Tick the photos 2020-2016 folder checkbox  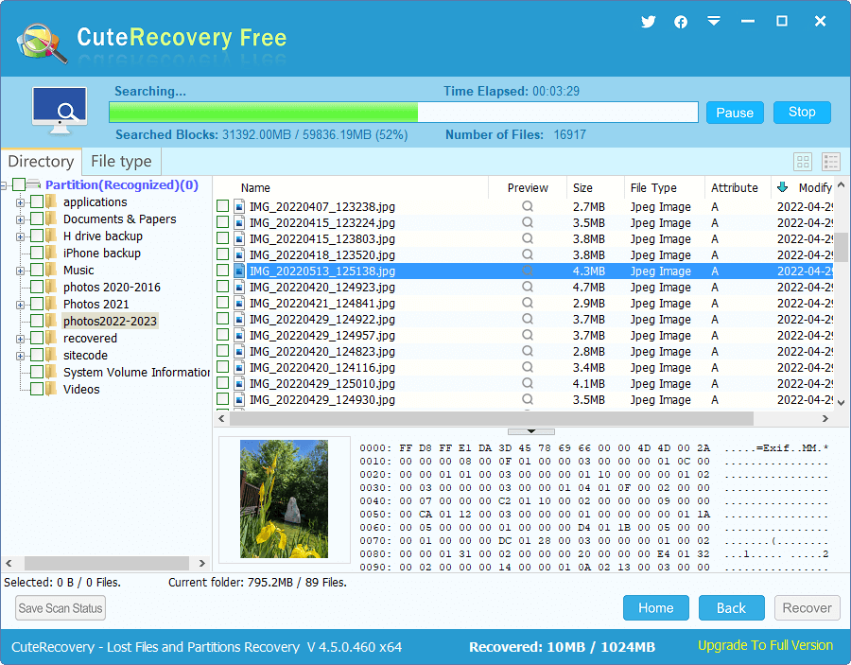37,287
